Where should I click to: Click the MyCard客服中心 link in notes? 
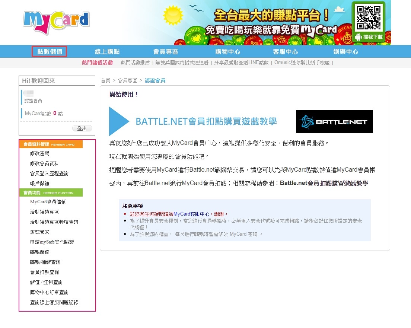point(191,214)
